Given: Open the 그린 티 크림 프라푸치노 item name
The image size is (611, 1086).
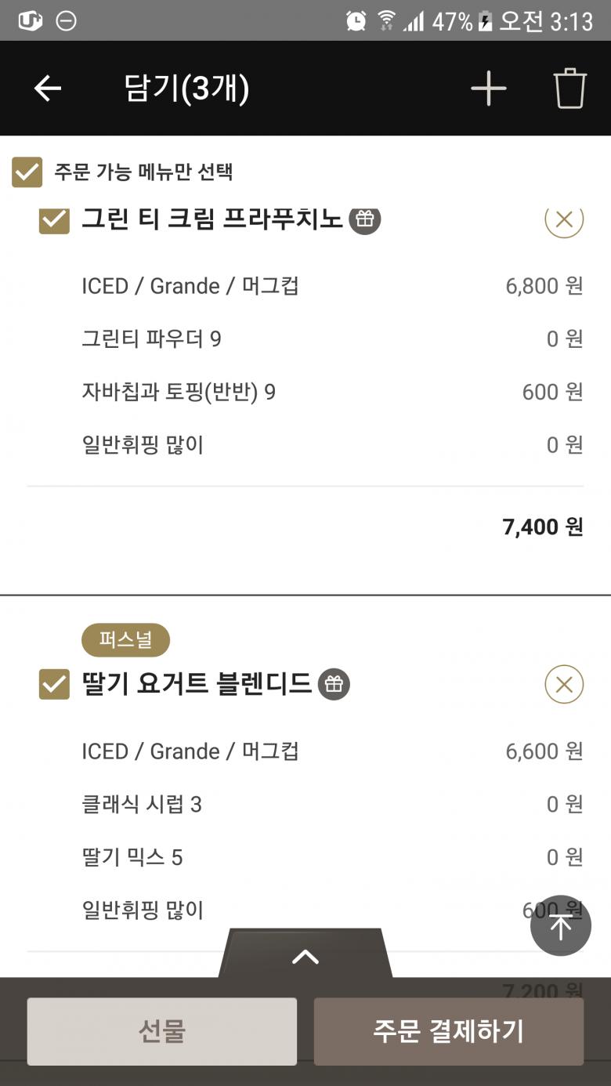Looking at the screenshot, I should click(x=211, y=219).
